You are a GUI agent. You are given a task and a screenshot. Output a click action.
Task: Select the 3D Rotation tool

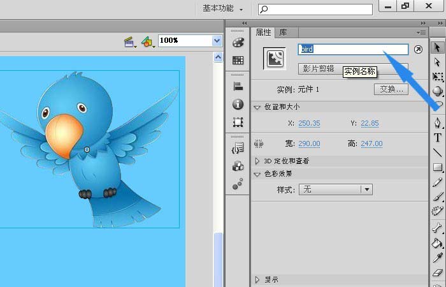[x=438, y=91]
